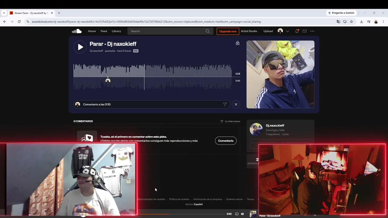Send the comment with the paper-plane icon
This screenshot has height=218, width=388.
click(x=225, y=104)
